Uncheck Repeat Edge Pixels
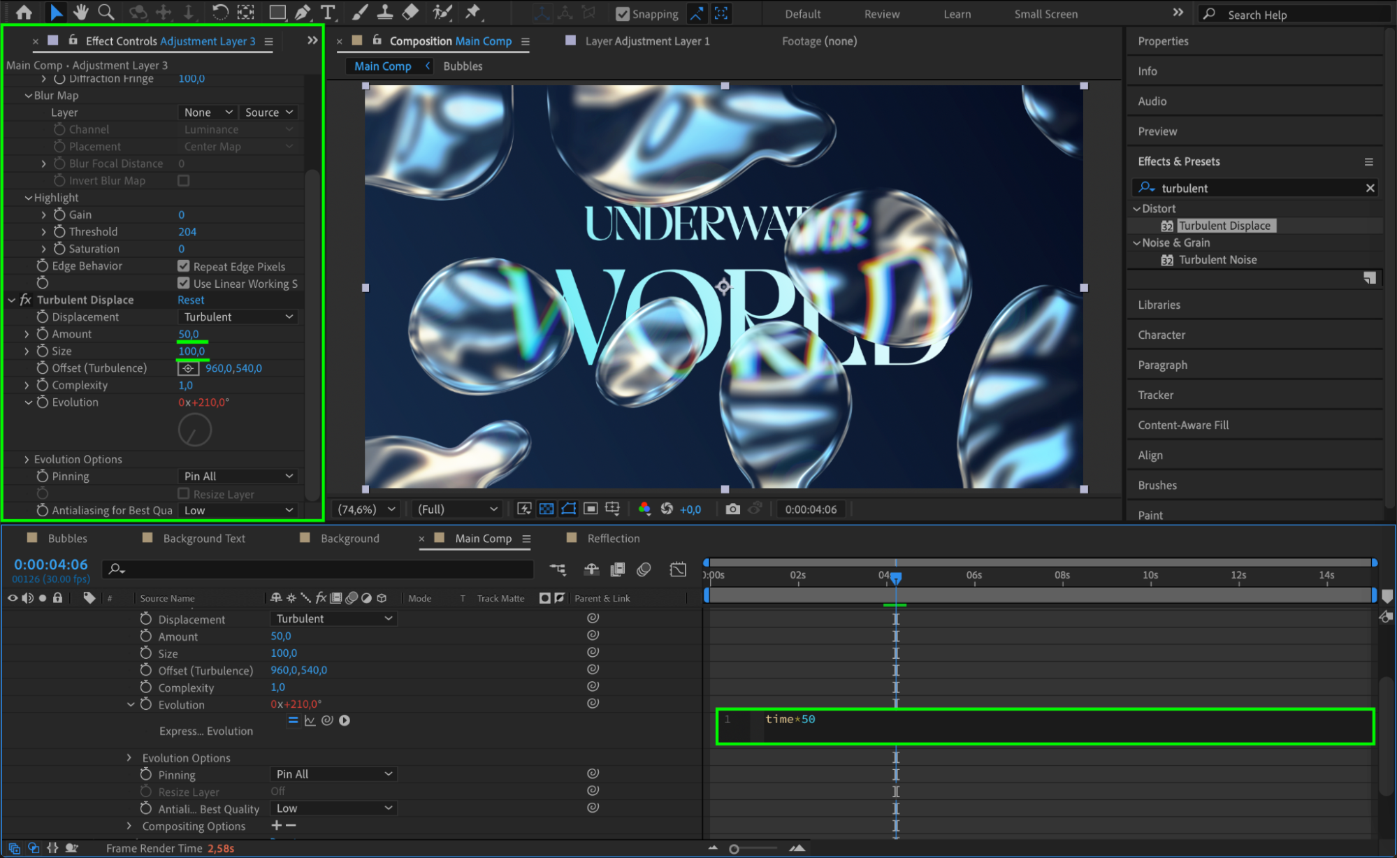 pos(184,266)
